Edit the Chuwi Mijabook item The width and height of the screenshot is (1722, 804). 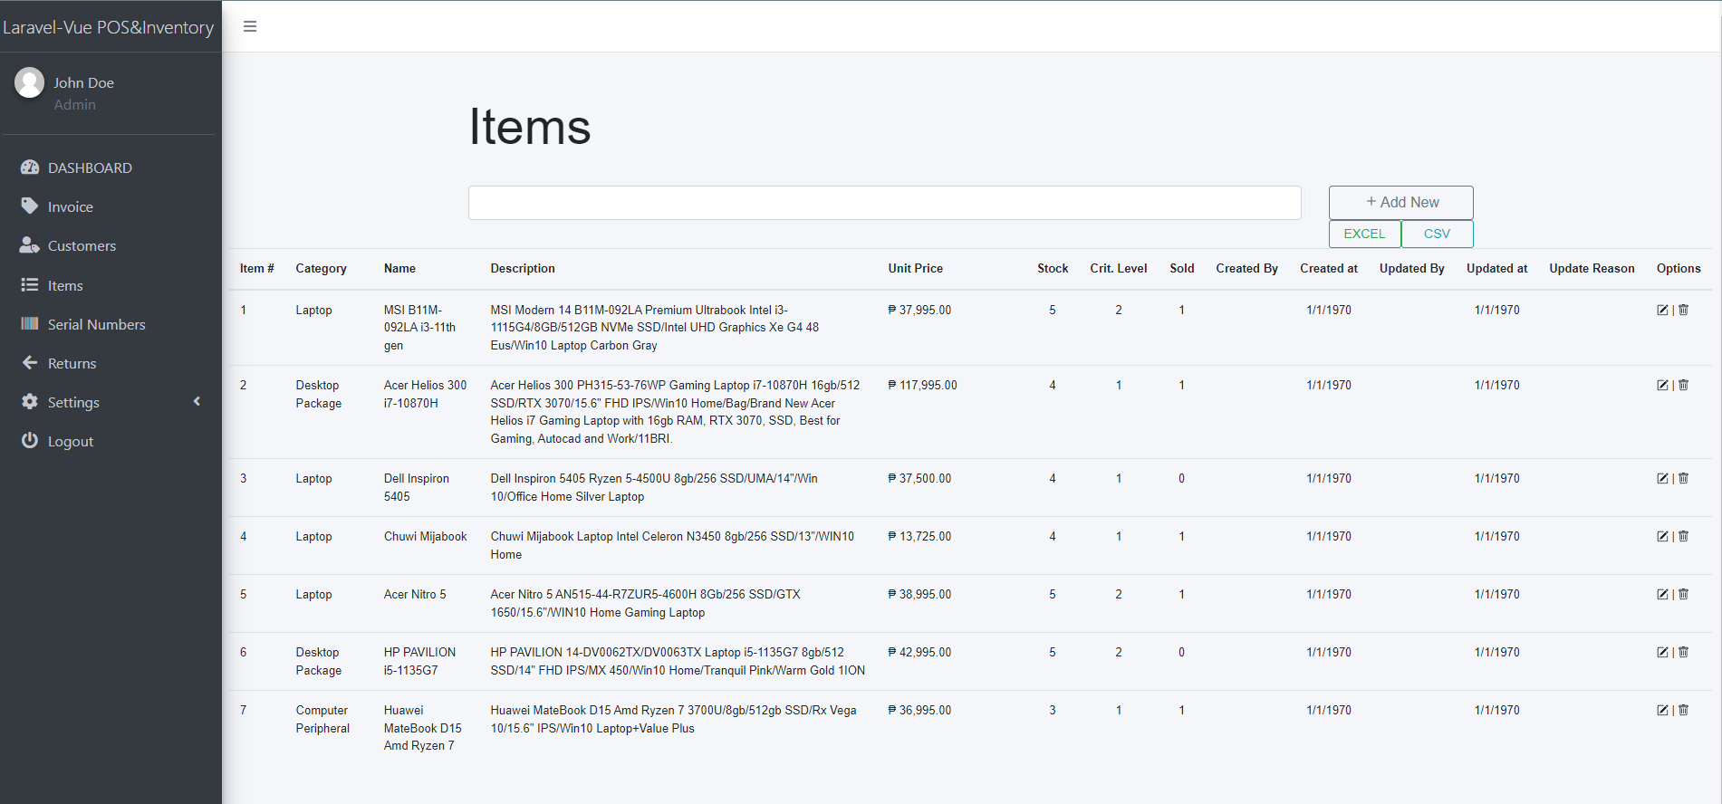1662,536
